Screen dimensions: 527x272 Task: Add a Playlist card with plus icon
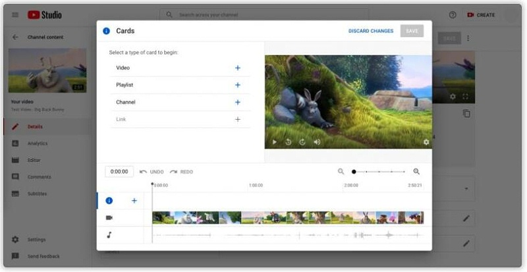pos(238,85)
